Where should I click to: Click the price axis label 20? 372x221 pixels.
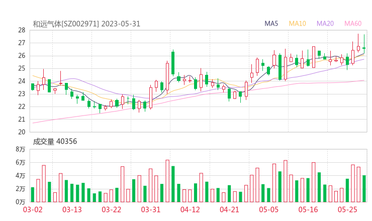[22, 132]
